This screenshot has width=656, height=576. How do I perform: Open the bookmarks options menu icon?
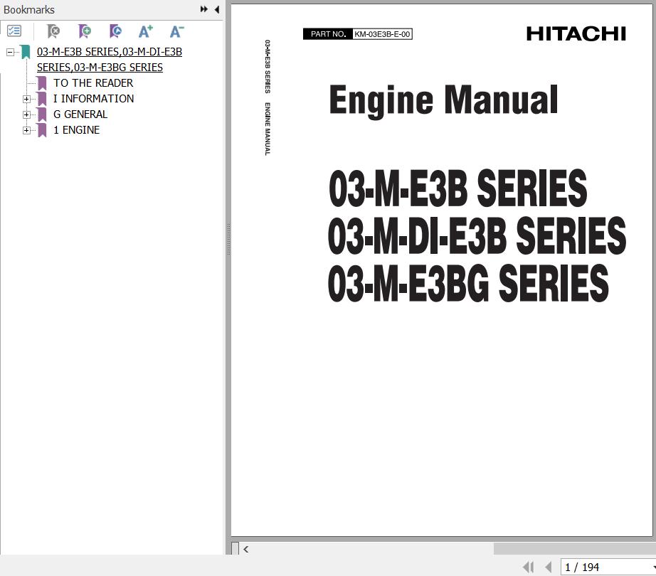coord(14,31)
